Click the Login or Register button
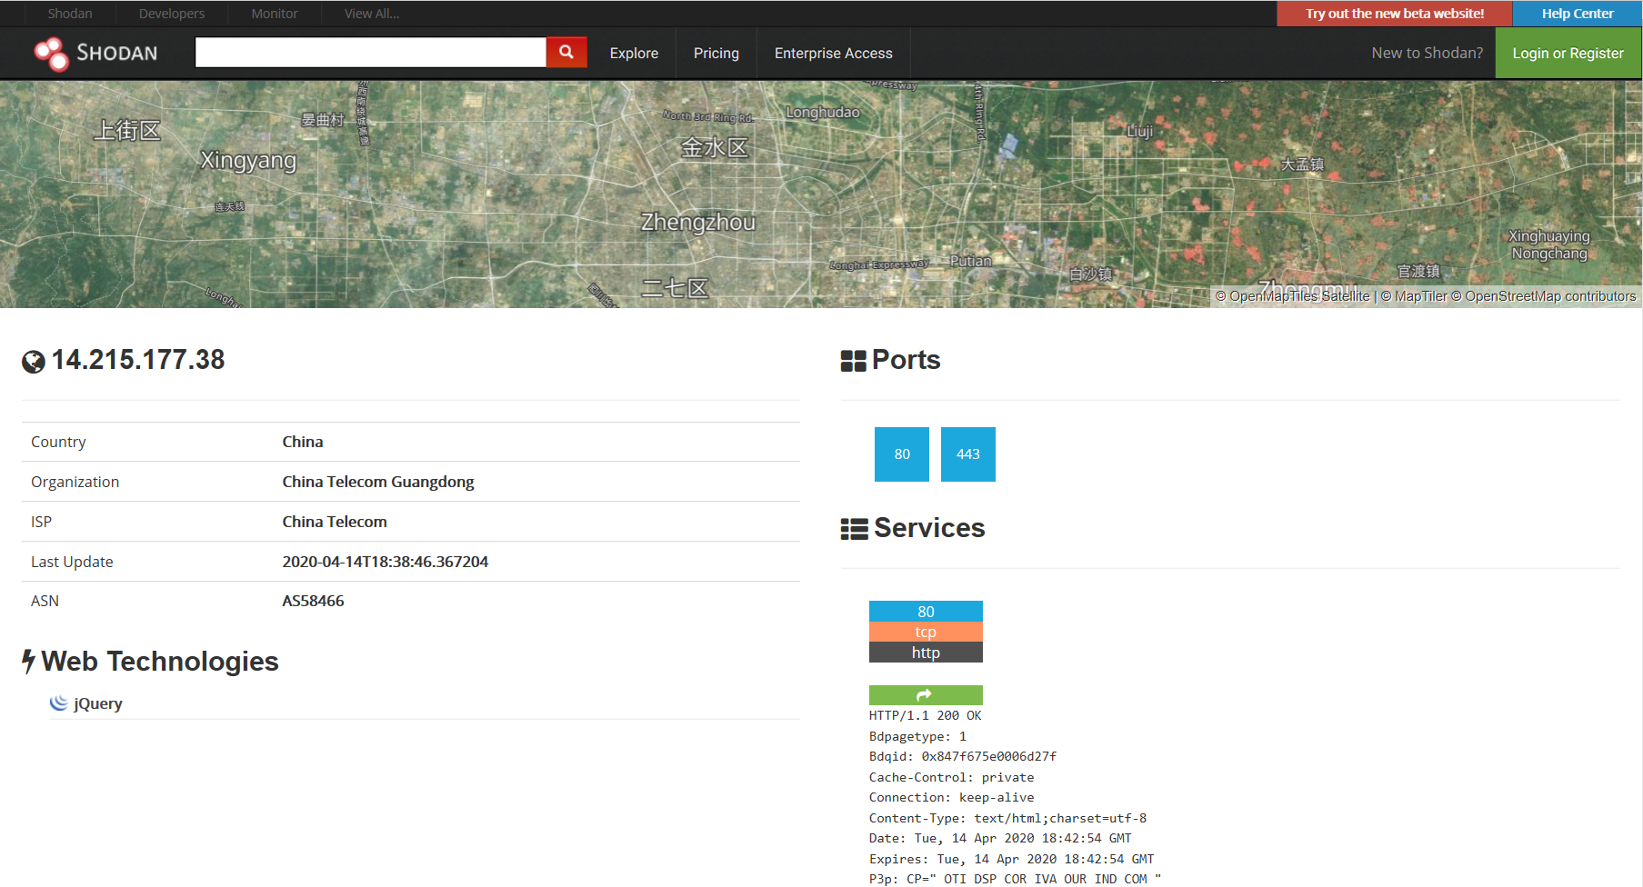Viewport: 1643px width, 887px height. pos(1568,54)
